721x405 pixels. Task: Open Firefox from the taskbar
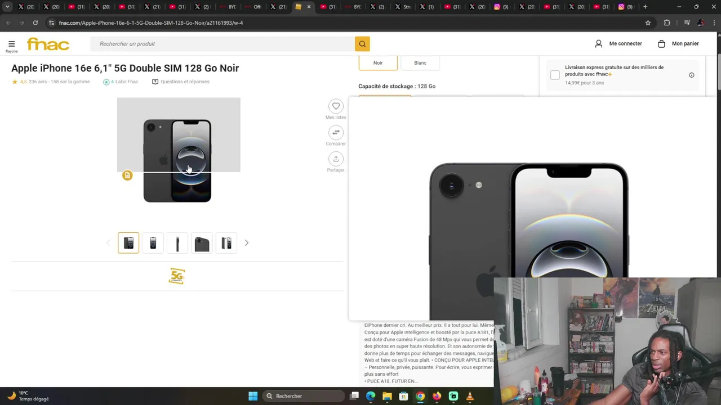pyautogui.click(x=437, y=396)
